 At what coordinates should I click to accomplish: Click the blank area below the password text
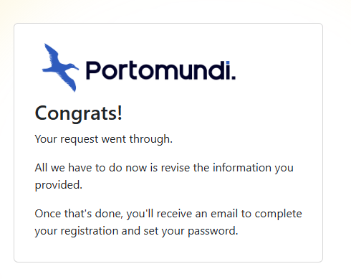point(168,250)
